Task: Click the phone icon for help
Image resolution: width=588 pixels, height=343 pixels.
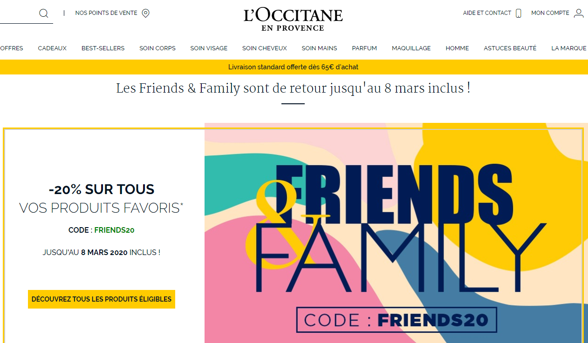Action: tap(519, 13)
